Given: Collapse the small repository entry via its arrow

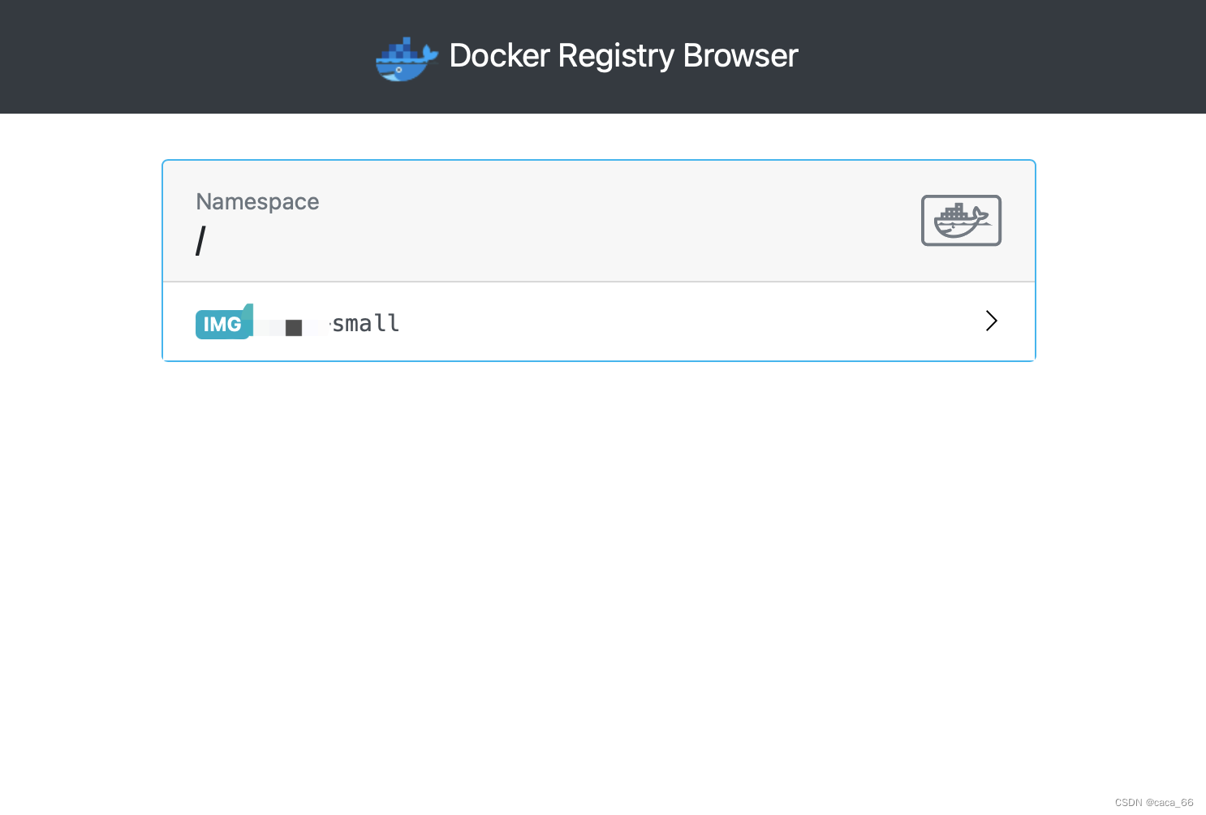Looking at the screenshot, I should pyautogui.click(x=991, y=321).
